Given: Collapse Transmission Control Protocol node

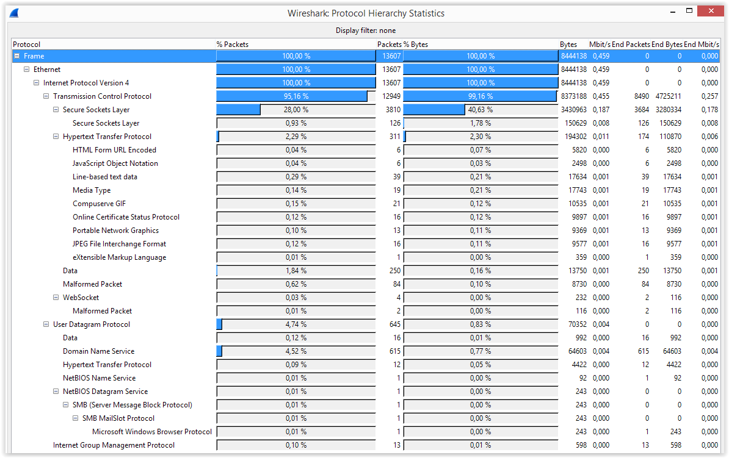Looking at the screenshot, I should point(46,96).
